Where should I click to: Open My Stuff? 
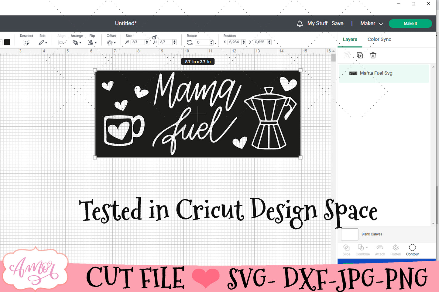pyautogui.click(x=317, y=23)
